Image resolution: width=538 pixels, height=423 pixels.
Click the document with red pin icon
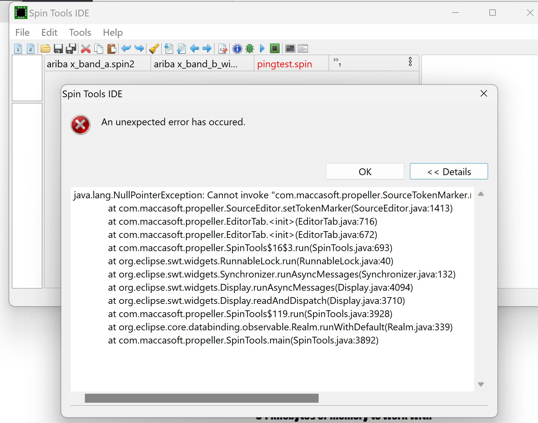223,49
